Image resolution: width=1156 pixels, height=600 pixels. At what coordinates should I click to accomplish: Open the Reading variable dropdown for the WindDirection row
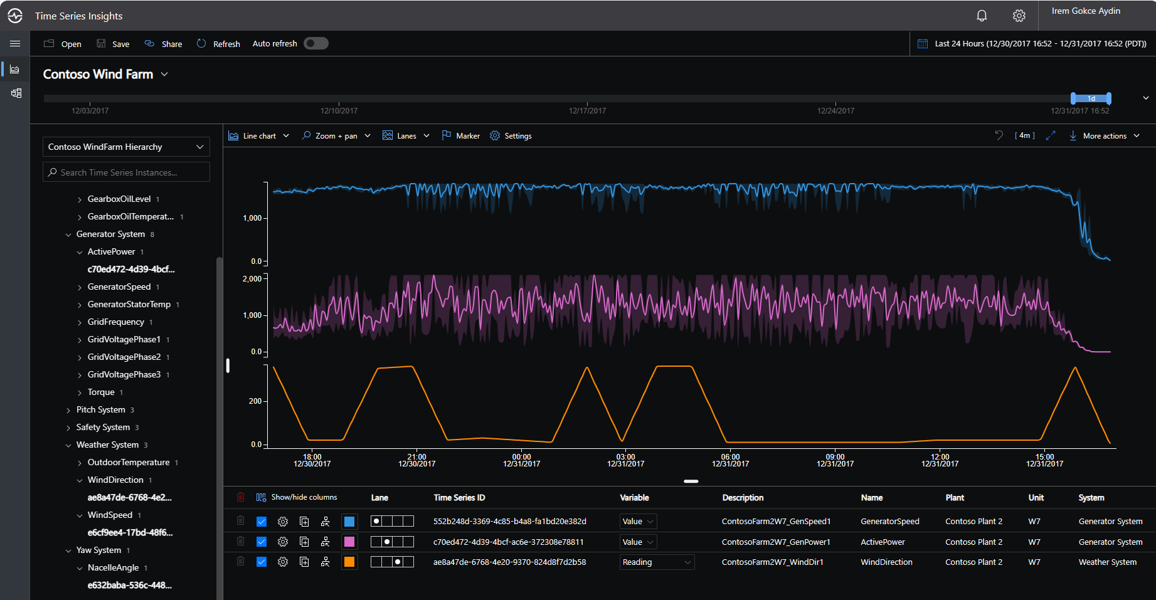(657, 562)
